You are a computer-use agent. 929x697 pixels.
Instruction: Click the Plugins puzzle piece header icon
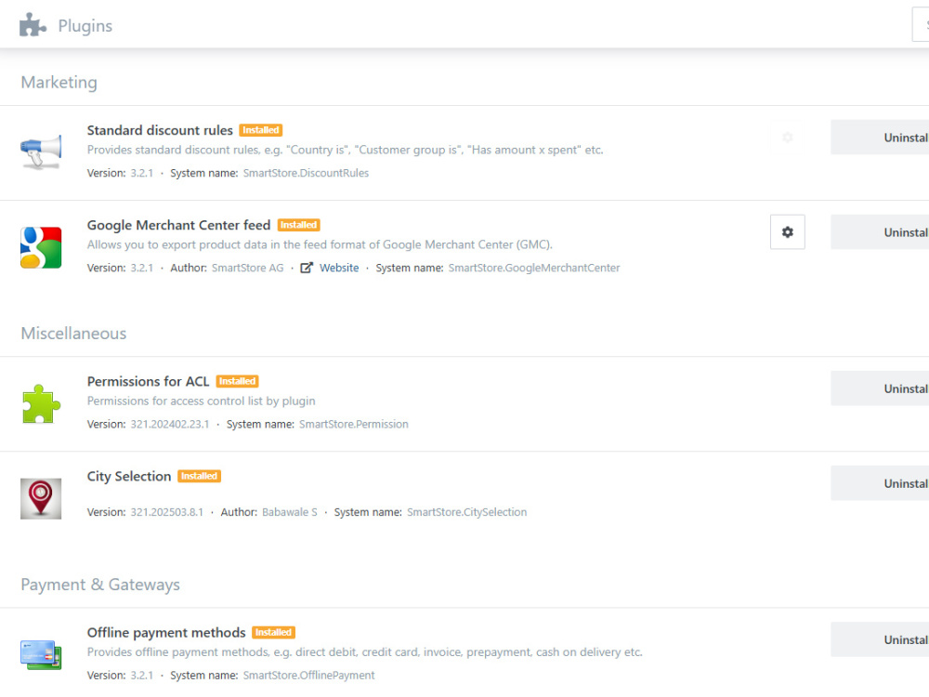(33, 25)
